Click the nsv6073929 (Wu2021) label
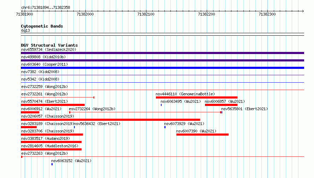The image size is (314, 178). tap(184, 124)
